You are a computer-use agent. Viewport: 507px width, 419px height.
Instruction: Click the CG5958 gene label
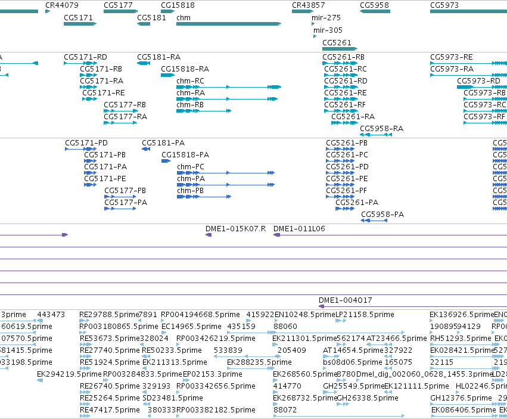tap(374, 5)
